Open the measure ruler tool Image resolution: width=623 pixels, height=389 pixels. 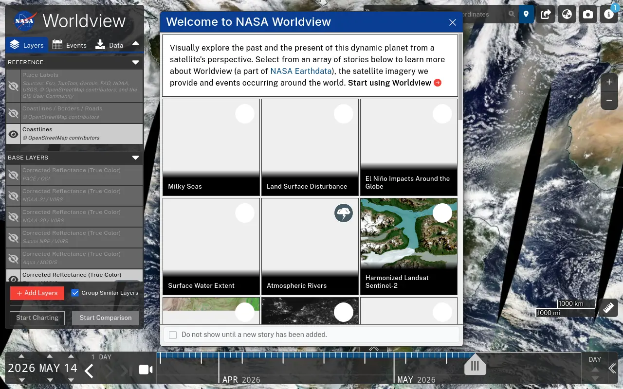tap(608, 308)
